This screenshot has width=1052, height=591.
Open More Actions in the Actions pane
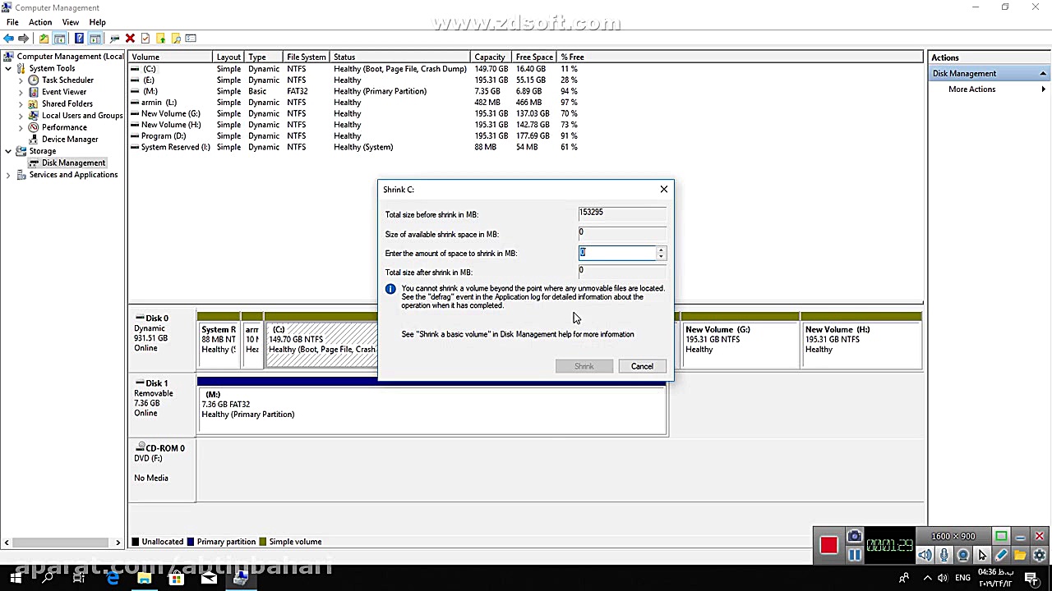coord(971,89)
